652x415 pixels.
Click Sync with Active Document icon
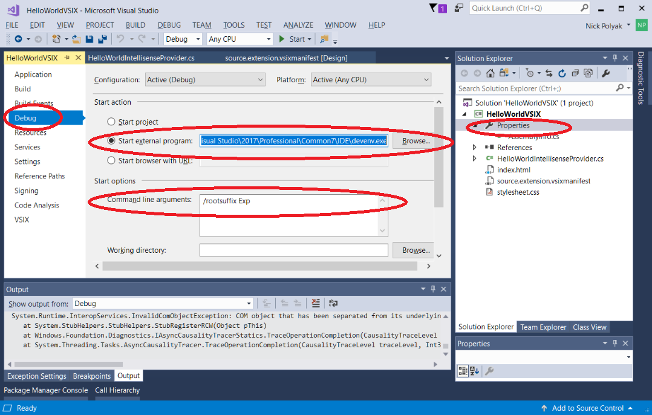[x=549, y=73]
